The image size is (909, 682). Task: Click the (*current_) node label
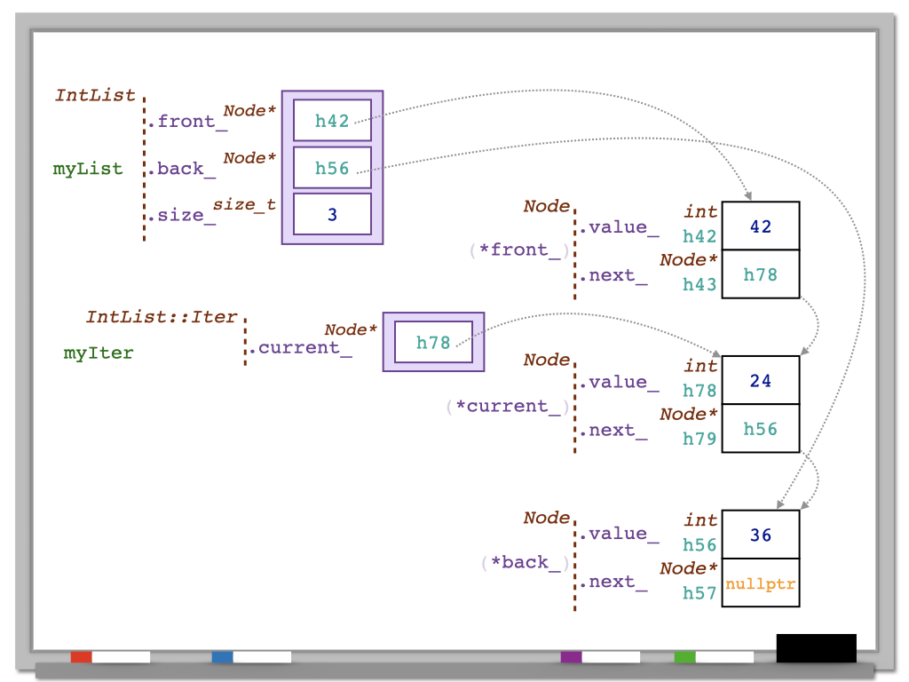pyautogui.click(x=509, y=406)
